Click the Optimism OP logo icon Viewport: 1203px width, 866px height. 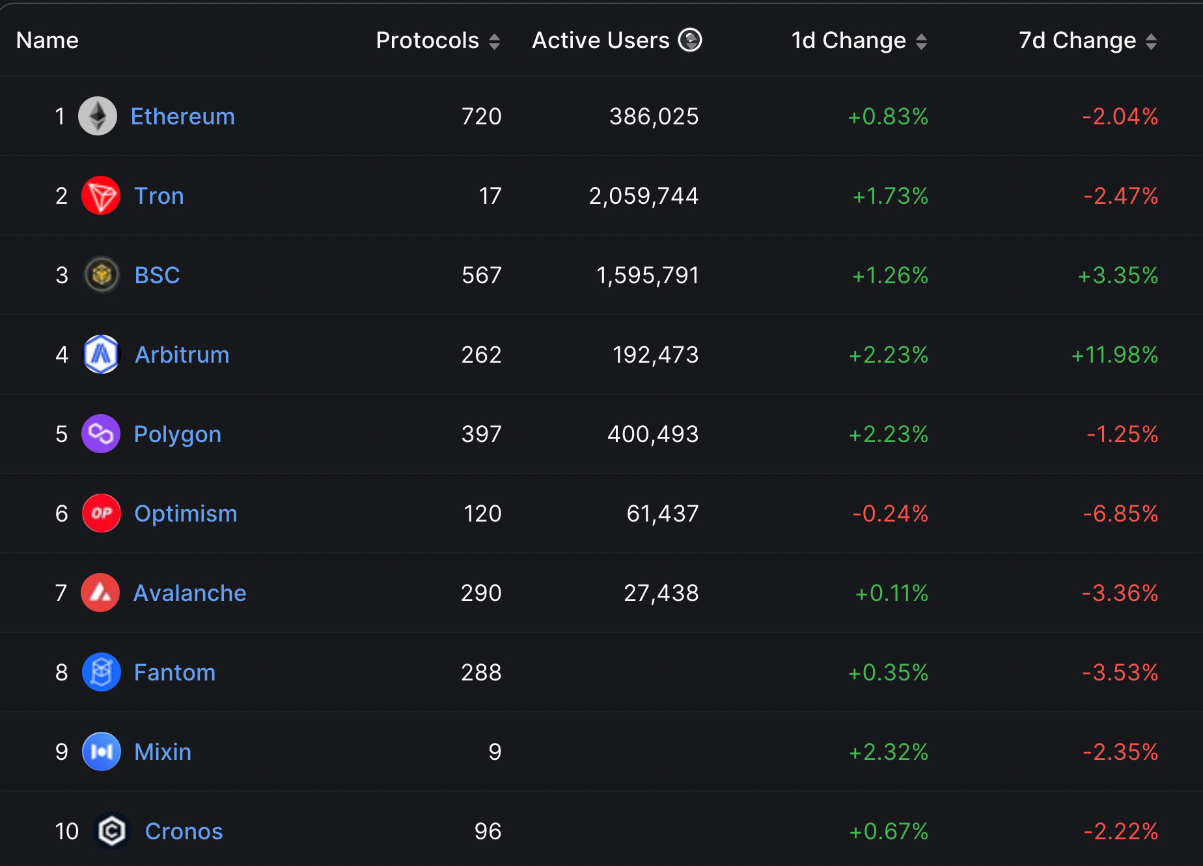click(102, 513)
